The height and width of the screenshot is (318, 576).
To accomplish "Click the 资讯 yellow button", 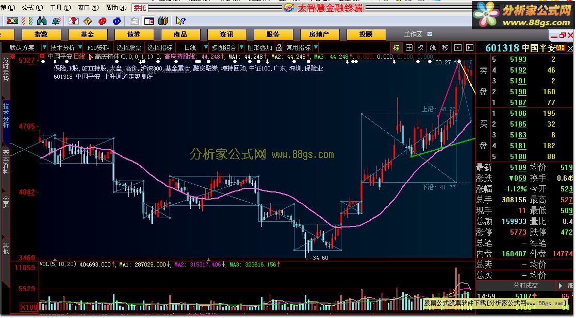I will pos(227,34).
